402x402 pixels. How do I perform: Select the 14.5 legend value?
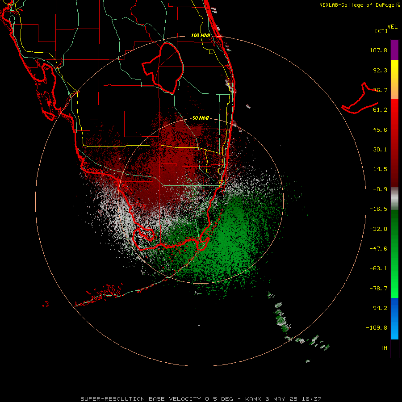point(380,169)
